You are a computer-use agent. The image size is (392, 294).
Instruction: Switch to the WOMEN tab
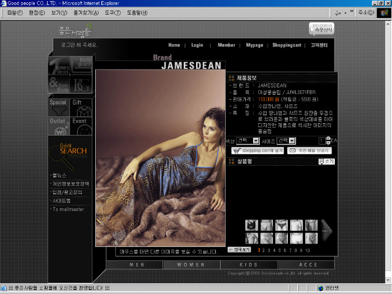click(192, 265)
